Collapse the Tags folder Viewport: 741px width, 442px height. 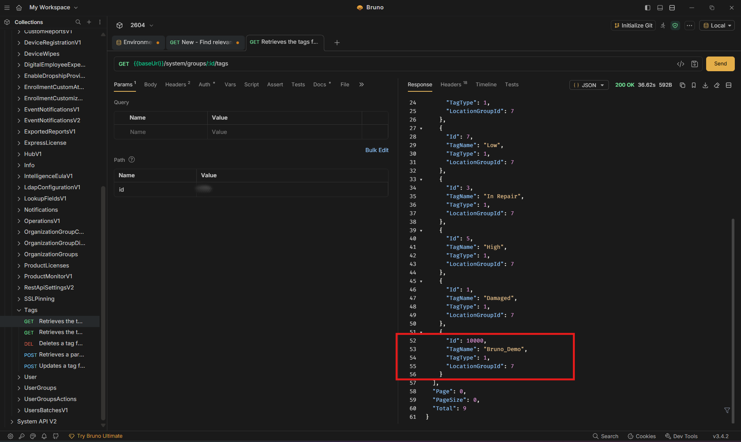tap(19, 310)
